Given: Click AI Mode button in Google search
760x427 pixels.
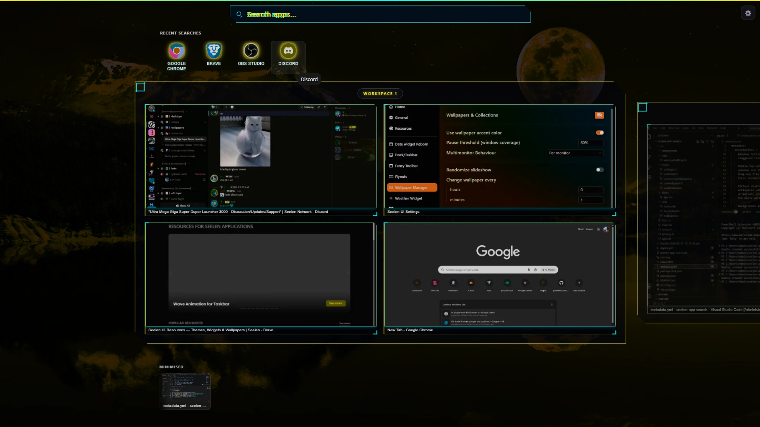Looking at the screenshot, I should pyautogui.click(x=548, y=270).
